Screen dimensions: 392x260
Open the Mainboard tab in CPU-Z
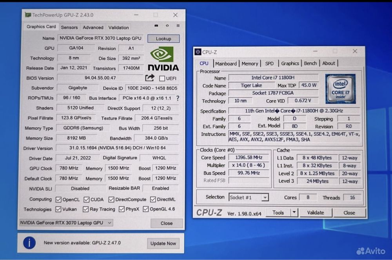pyautogui.click(x=226, y=64)
